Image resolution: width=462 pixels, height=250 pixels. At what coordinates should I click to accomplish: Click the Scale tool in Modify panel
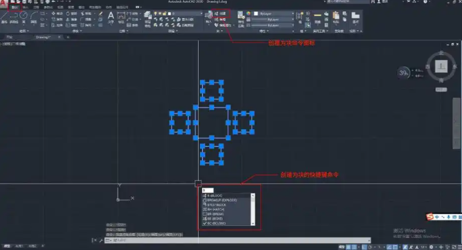71,25
